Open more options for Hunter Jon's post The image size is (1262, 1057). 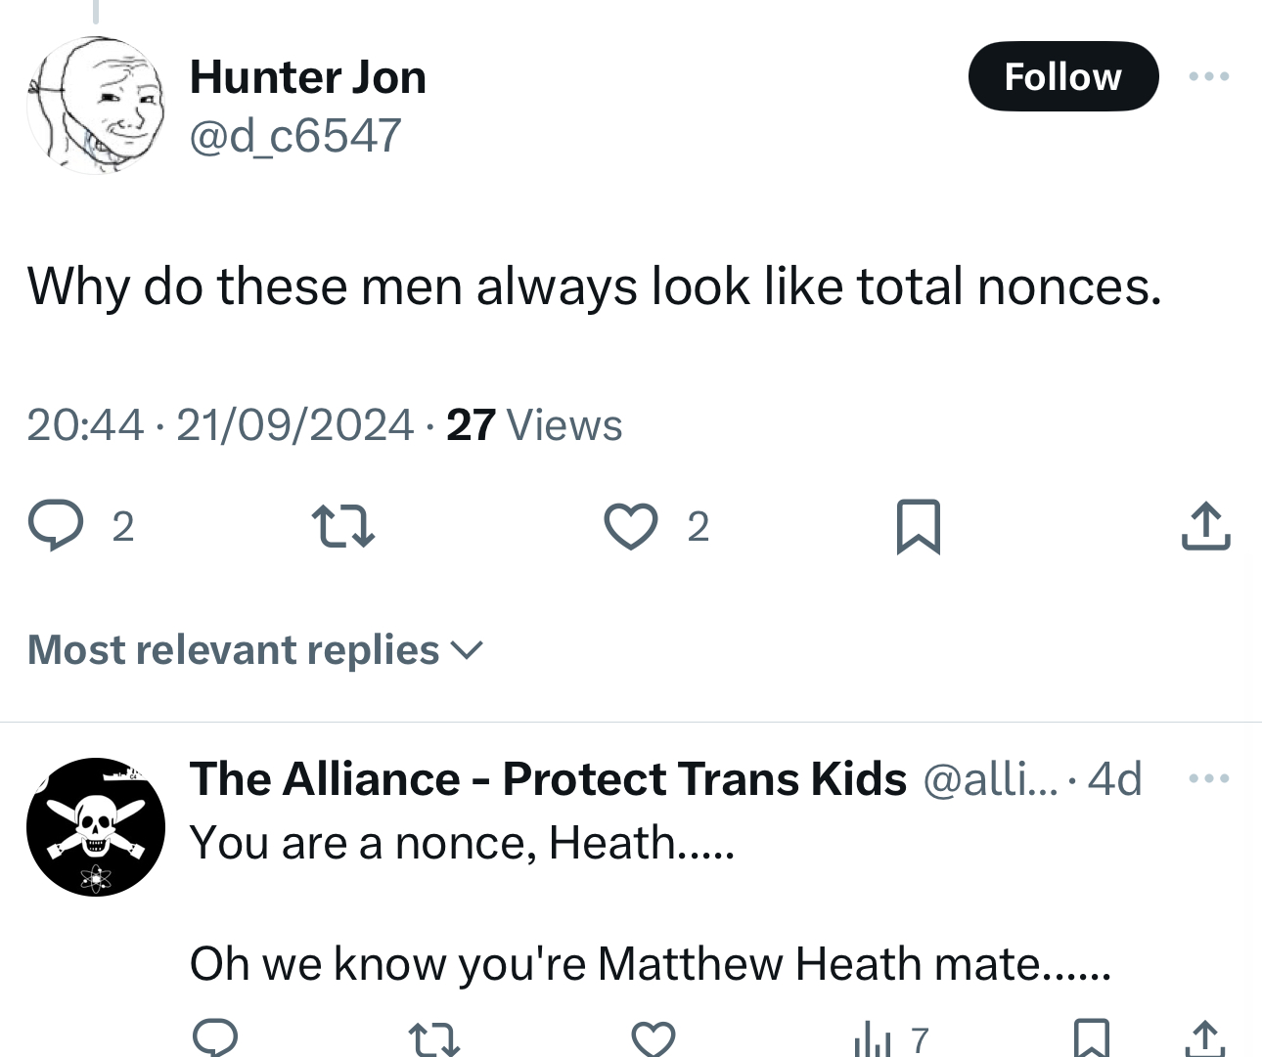pos(1209,76)
